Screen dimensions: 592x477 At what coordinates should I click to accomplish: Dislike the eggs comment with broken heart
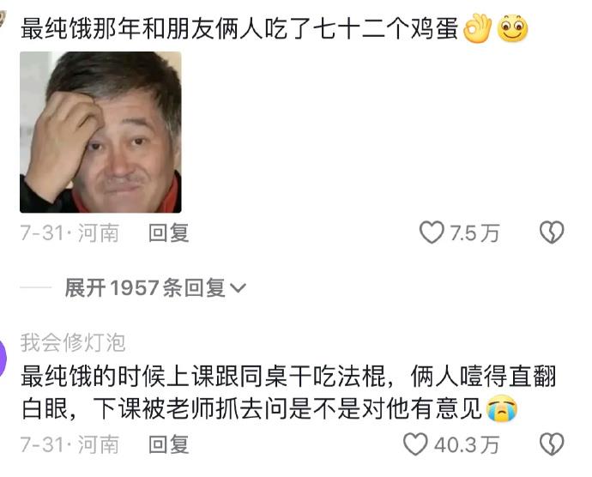point(552,232)
